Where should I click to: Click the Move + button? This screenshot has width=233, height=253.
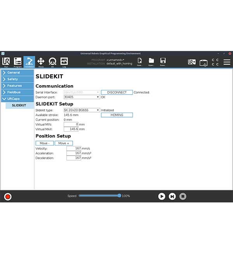(x=64, y=143)
